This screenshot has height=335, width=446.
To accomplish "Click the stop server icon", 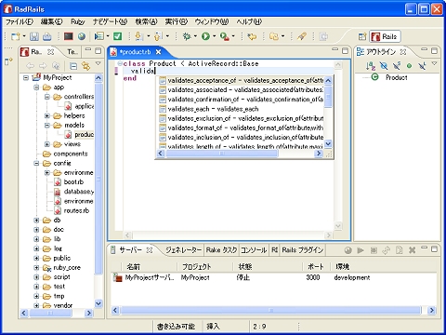I will (374, 250).
